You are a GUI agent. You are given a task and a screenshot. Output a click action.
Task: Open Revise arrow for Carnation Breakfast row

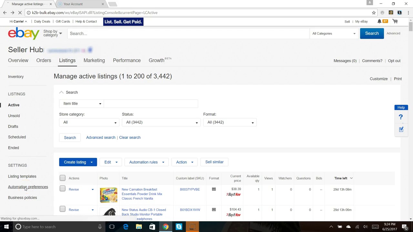[x=93, y=189]
